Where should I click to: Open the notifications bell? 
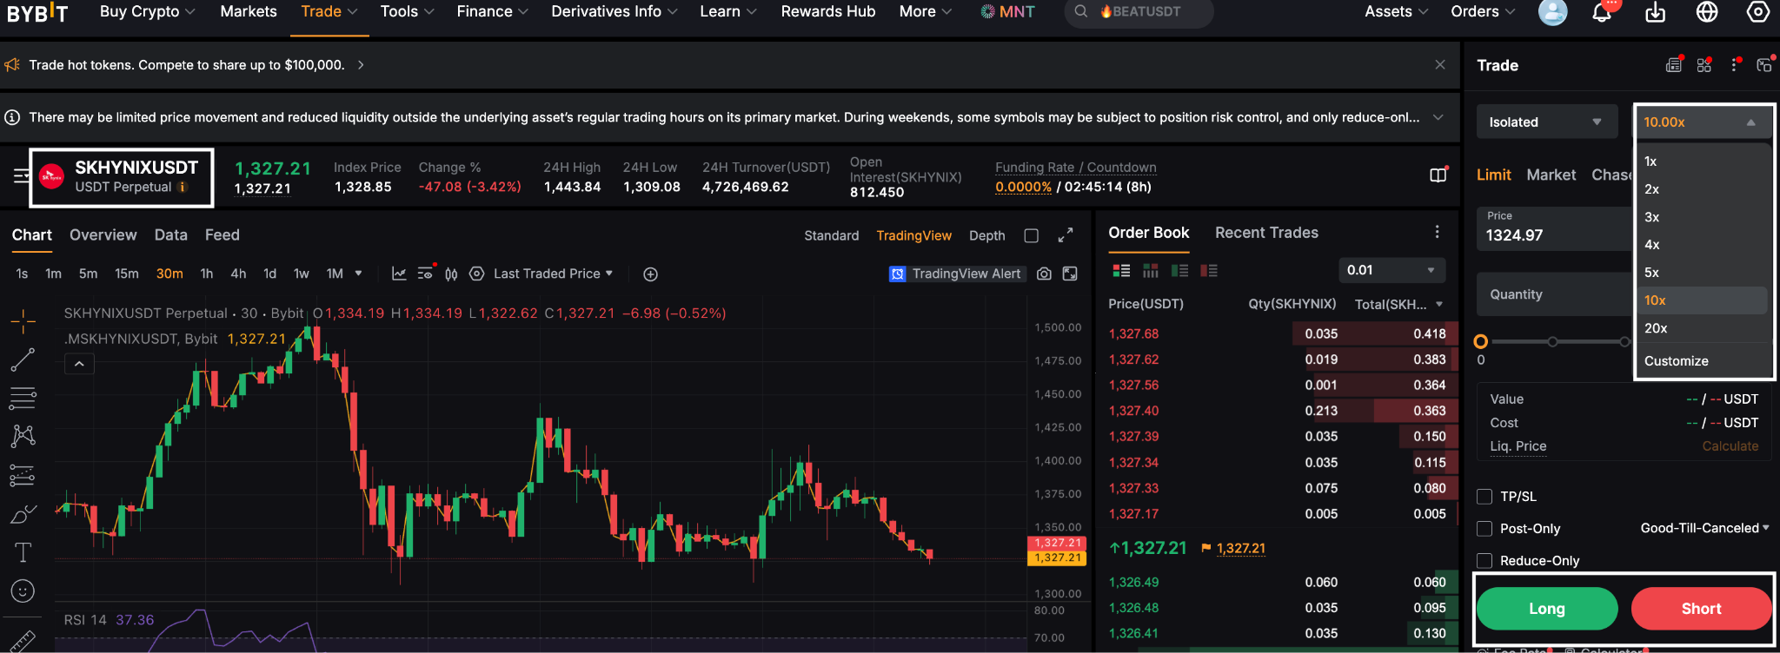tap(1602, 12)
